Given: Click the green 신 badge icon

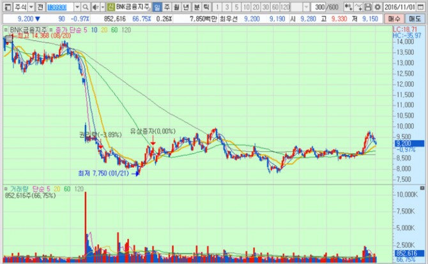Looking at the screenshot, I should [109, 6].
